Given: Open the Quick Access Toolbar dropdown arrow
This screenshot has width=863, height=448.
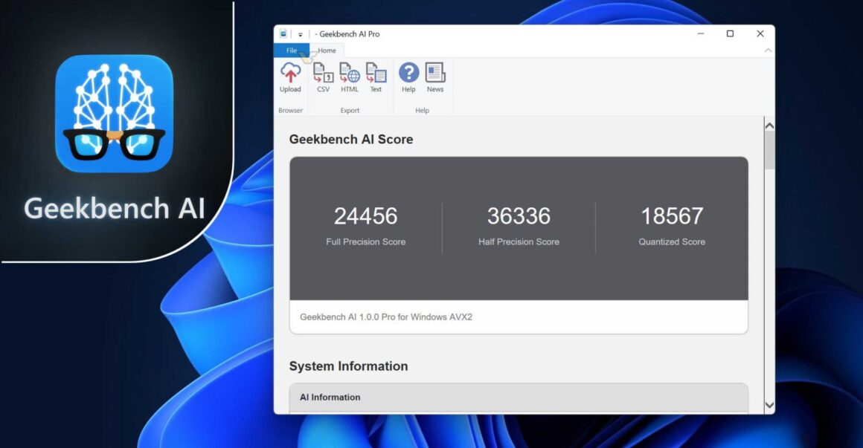Looking at the screenshot, I should pos(301,34).
